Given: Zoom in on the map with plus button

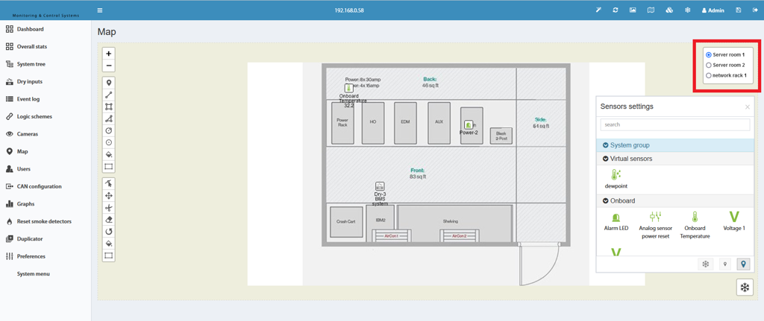Looking at the screenshot, I should pyautogui.click(x=109, y=54).
